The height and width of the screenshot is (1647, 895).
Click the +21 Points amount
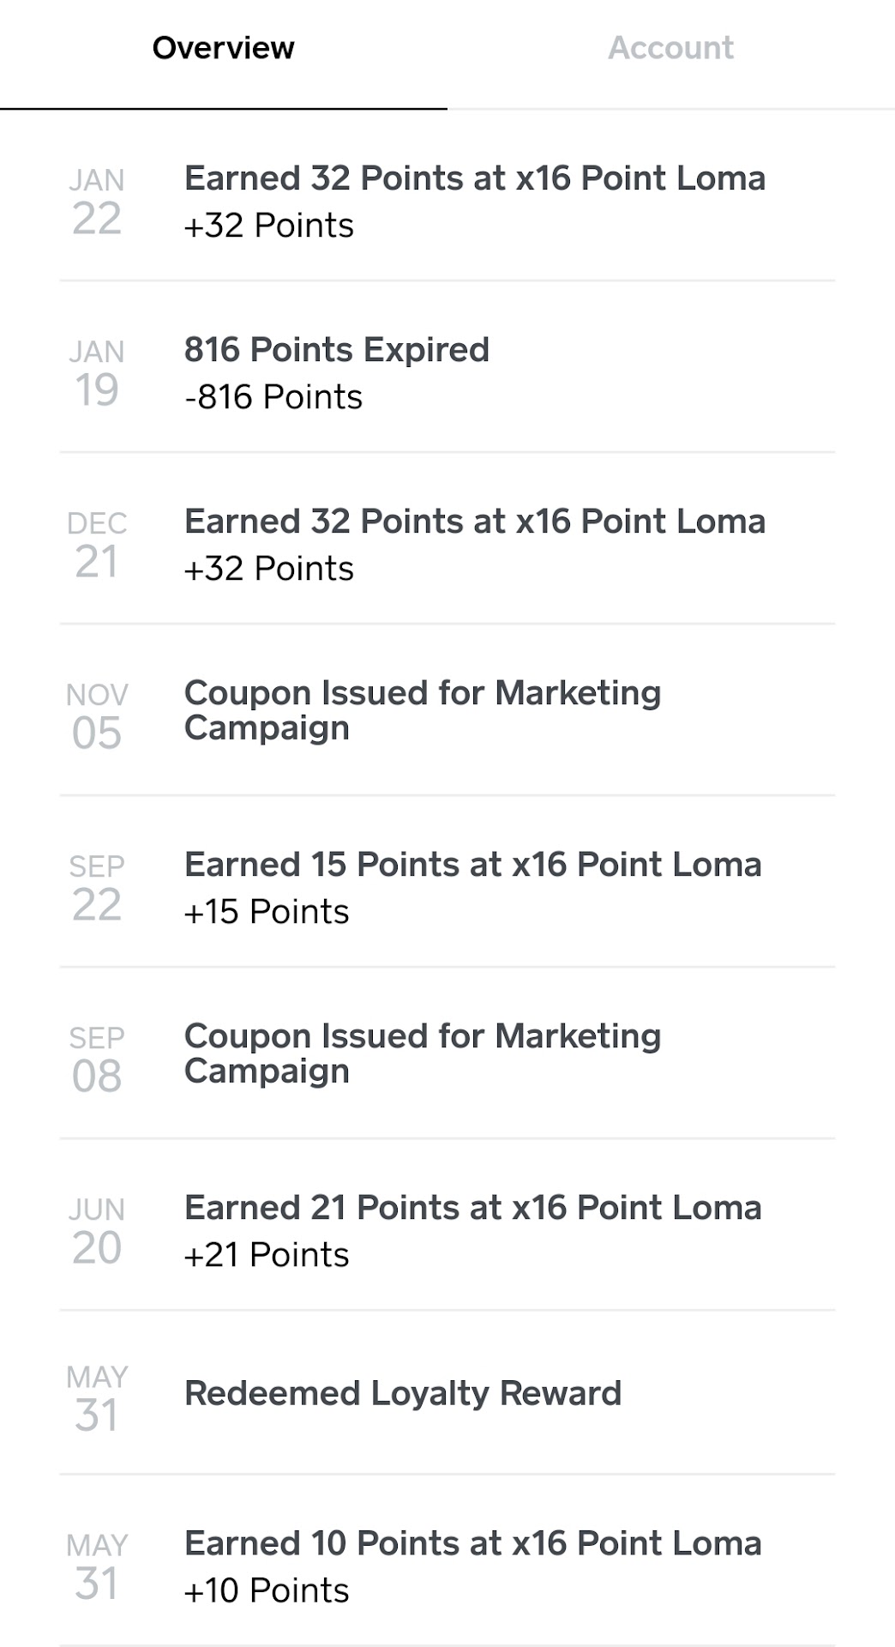[266, 1255]
